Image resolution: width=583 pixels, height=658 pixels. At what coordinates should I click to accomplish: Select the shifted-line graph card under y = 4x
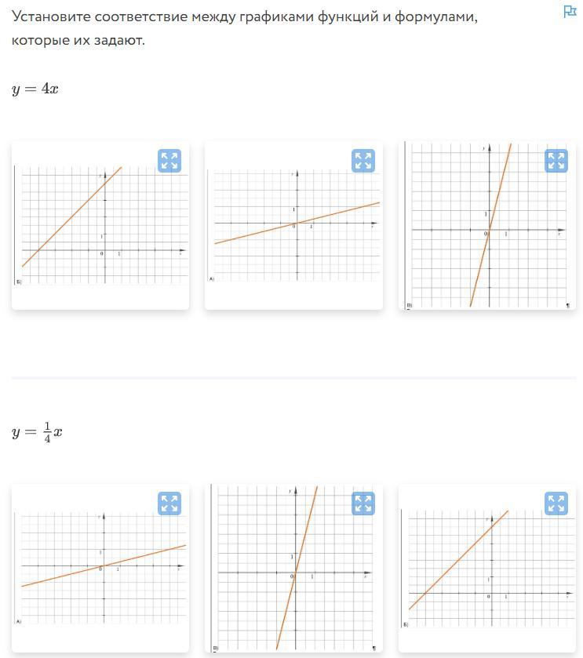100,226
